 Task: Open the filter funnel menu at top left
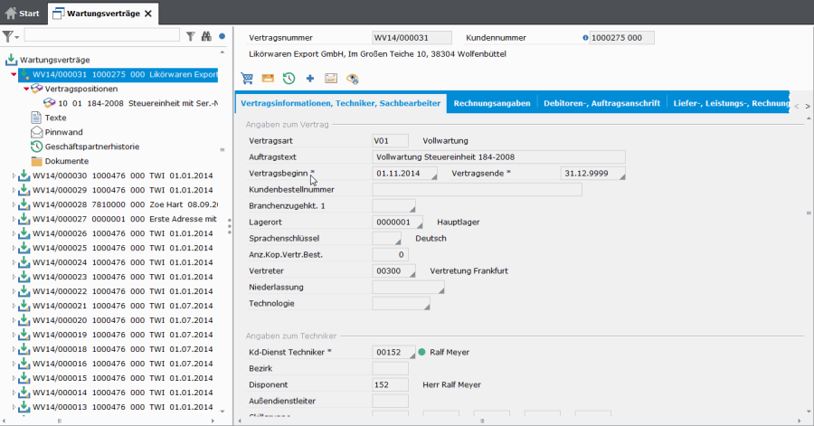(10, 36)
